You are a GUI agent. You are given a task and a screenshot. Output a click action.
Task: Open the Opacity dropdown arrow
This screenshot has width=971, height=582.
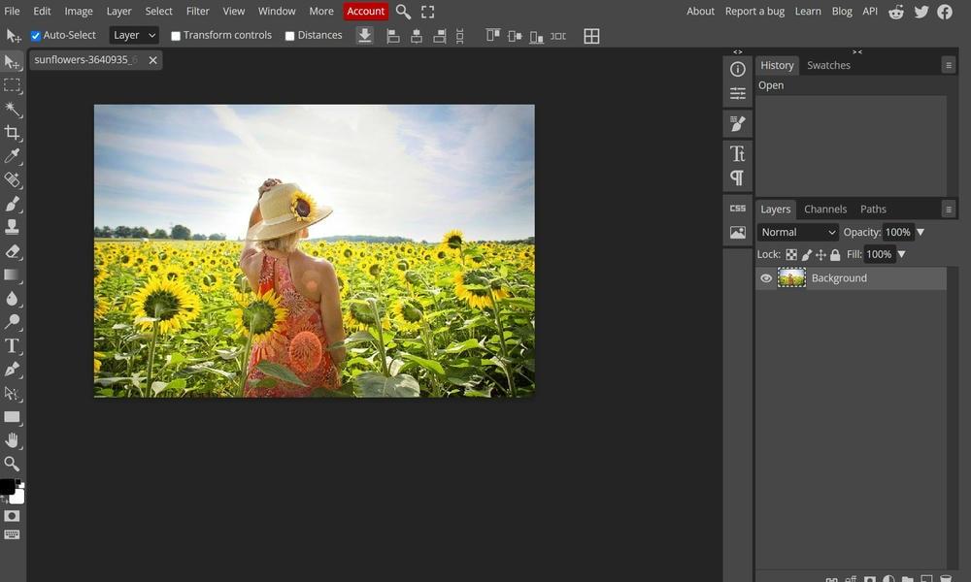click(x=920, y=232)
